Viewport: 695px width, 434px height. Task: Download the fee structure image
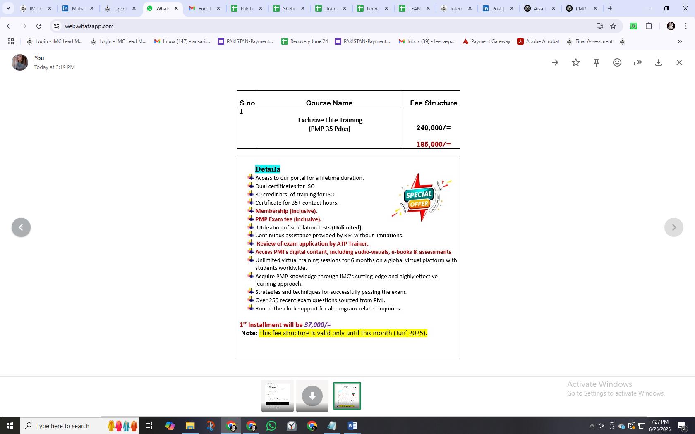pyautogui.click(x=659, y=62)
